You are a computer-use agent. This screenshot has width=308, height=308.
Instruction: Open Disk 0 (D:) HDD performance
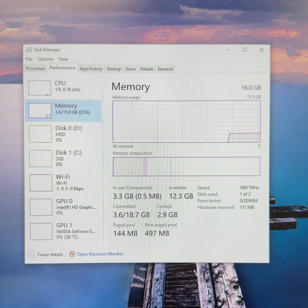[x=63, y=134]
